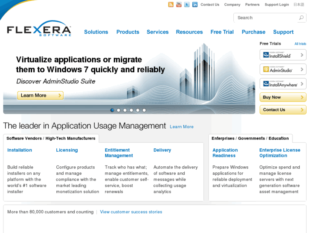Open the Solutions navigation menu
Image resolution: width=310 pixels, height=233 pixels.
[96, 32]
